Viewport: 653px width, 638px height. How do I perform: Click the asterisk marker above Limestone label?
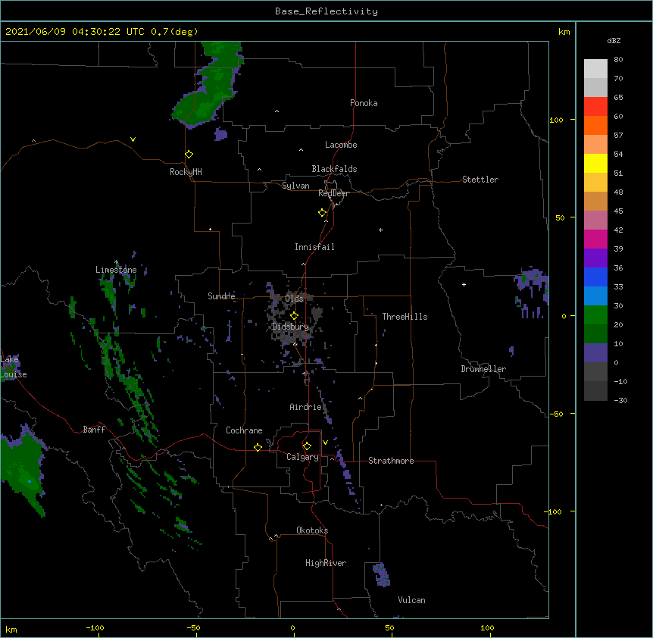point(116,262)
